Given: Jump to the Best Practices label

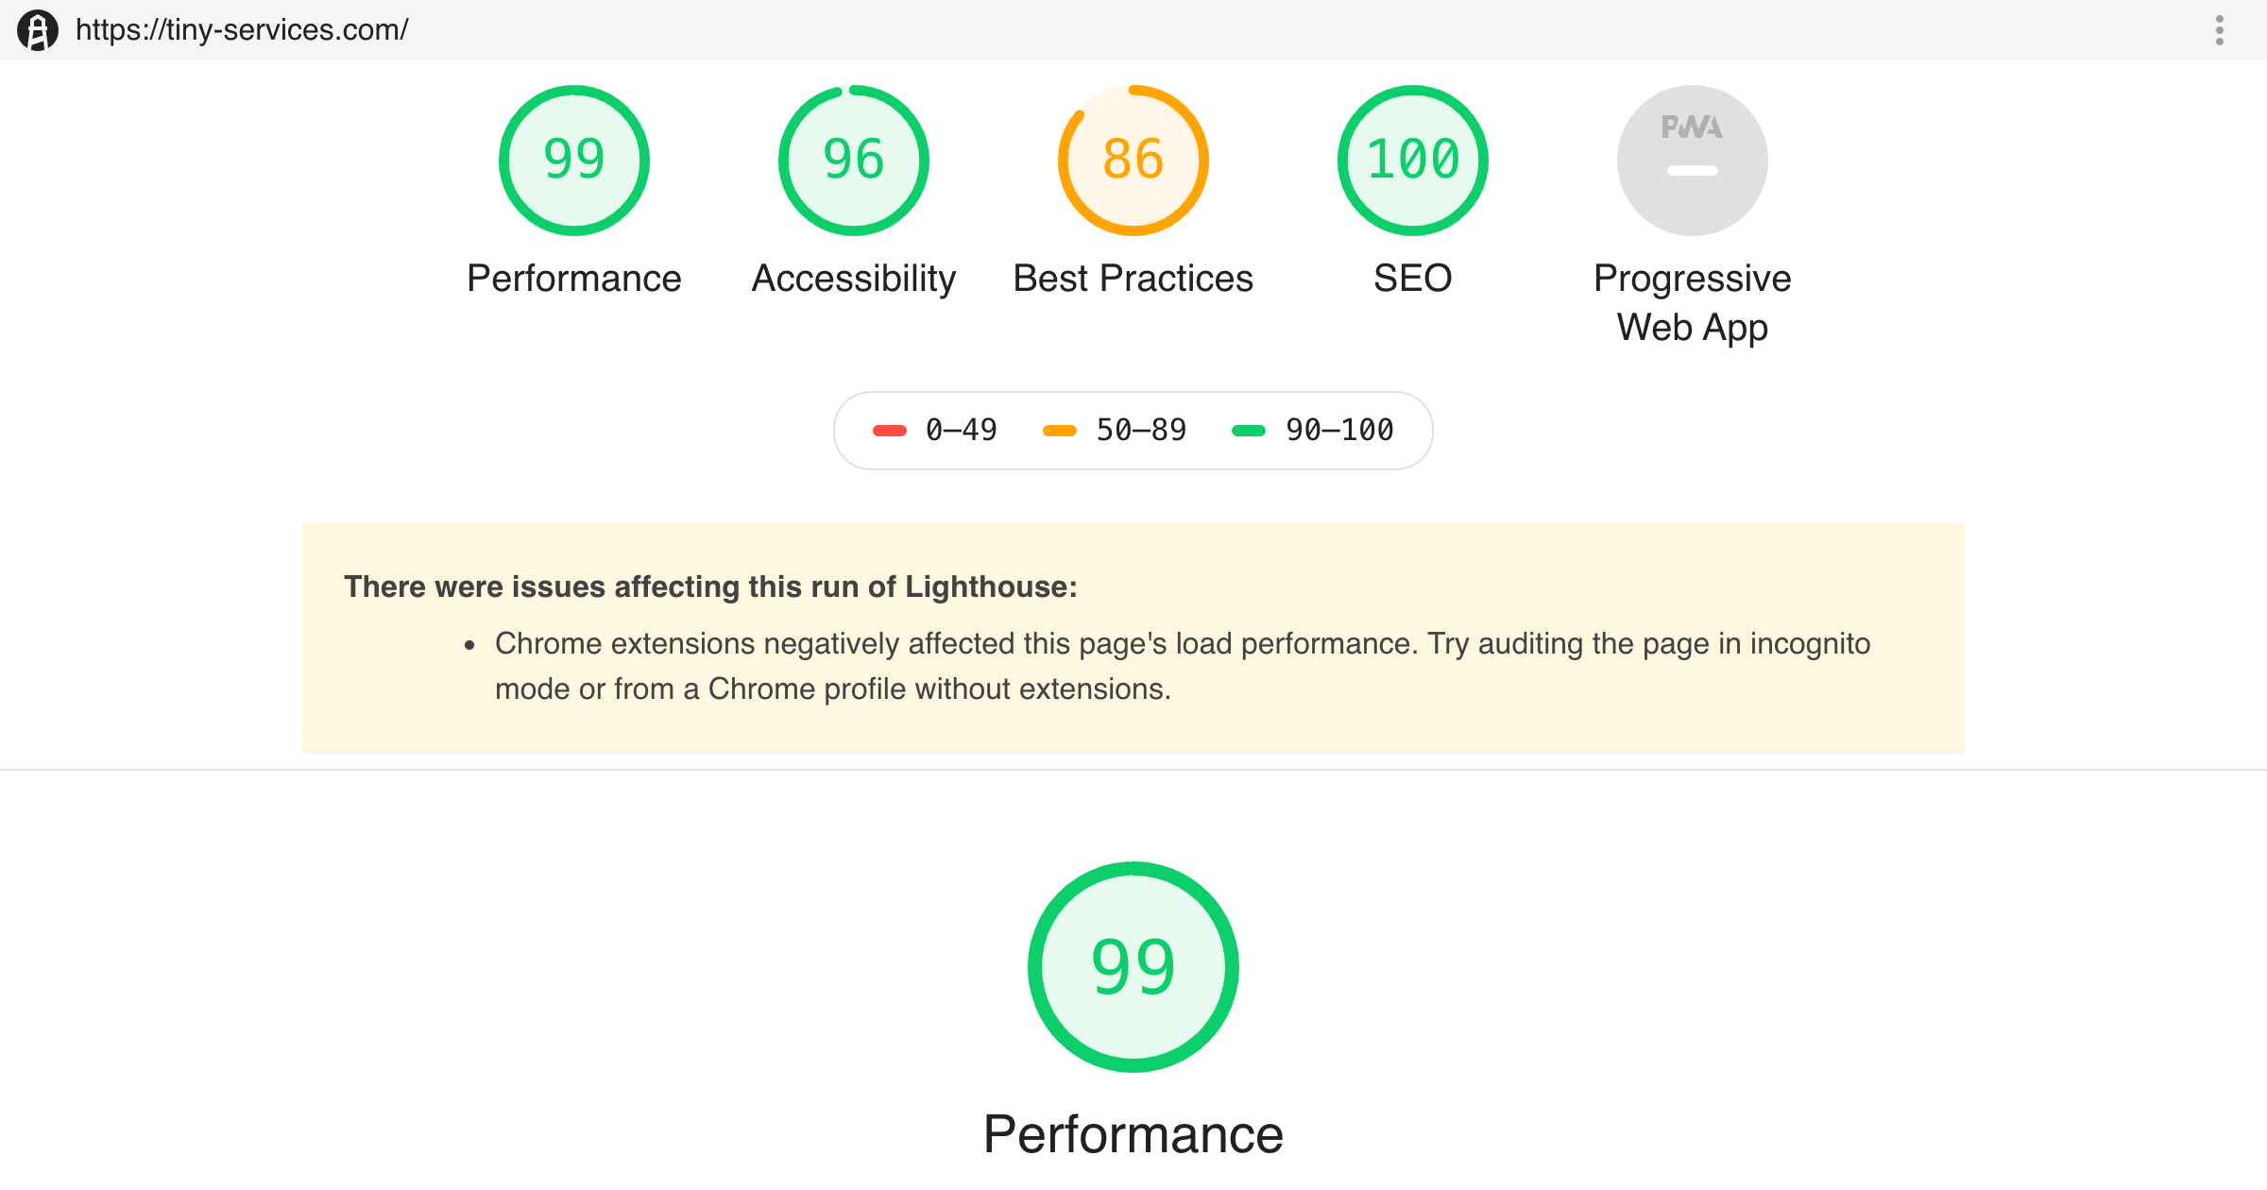Looking at the screenshot, I should [x=1133, y=279].
